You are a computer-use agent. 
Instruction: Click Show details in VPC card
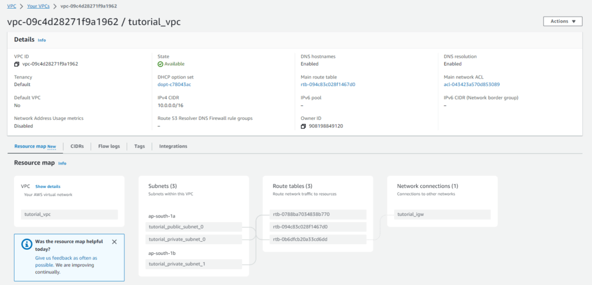[47, 186]
